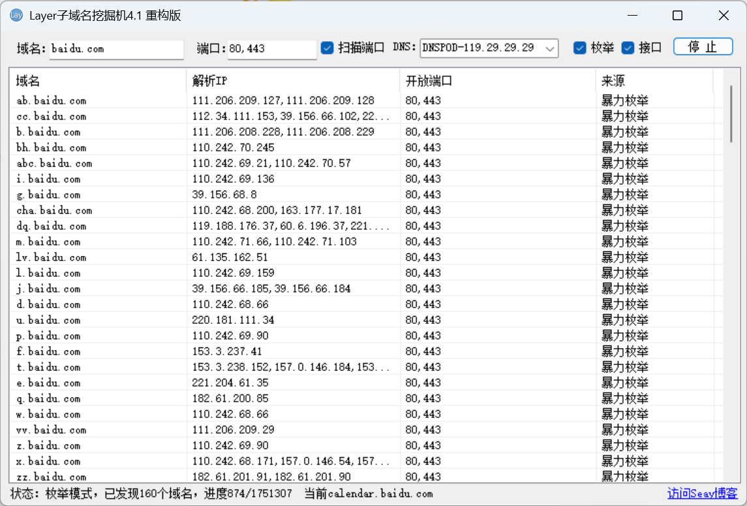Select row t.baidu.com
The height and width of the screenshot is (506, 747).
click(x=366, y=367)
